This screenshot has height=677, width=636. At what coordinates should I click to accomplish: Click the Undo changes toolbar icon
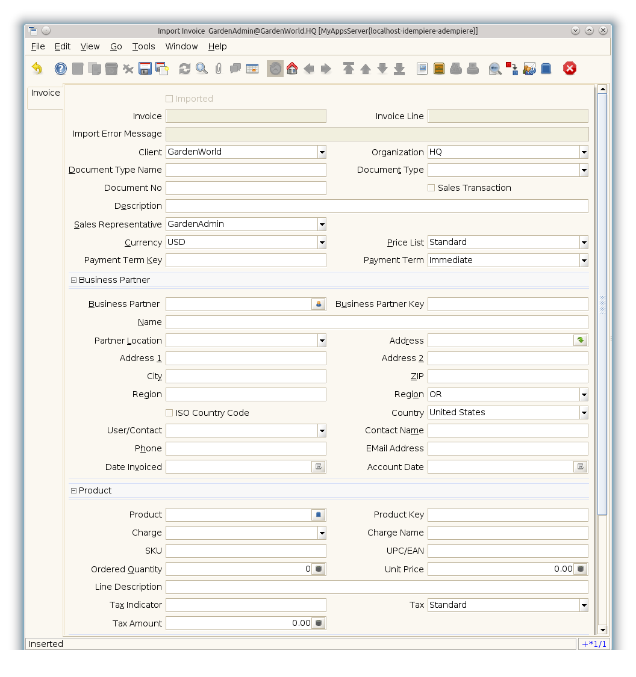37,69
